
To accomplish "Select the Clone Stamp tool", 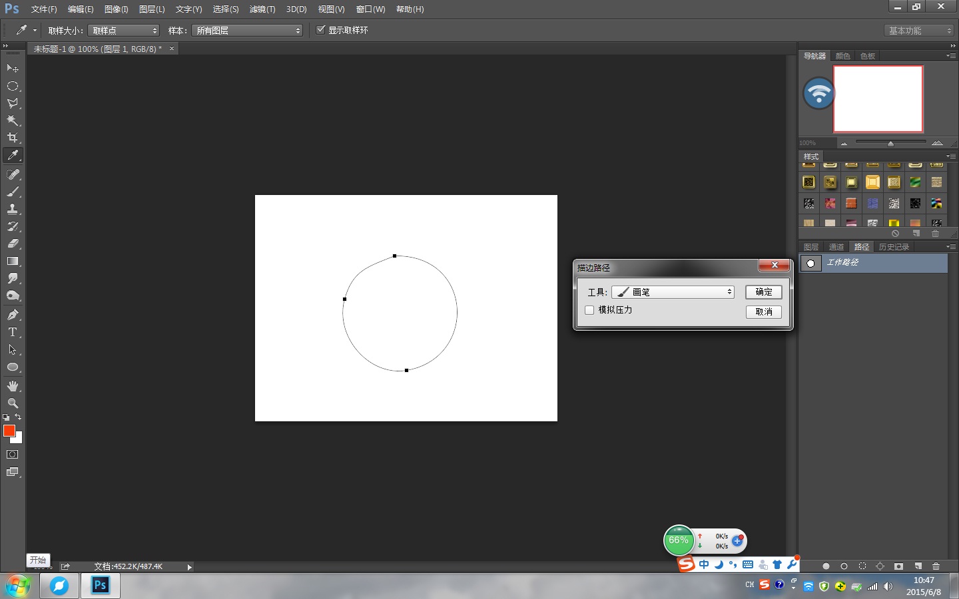I will [13, 209].
